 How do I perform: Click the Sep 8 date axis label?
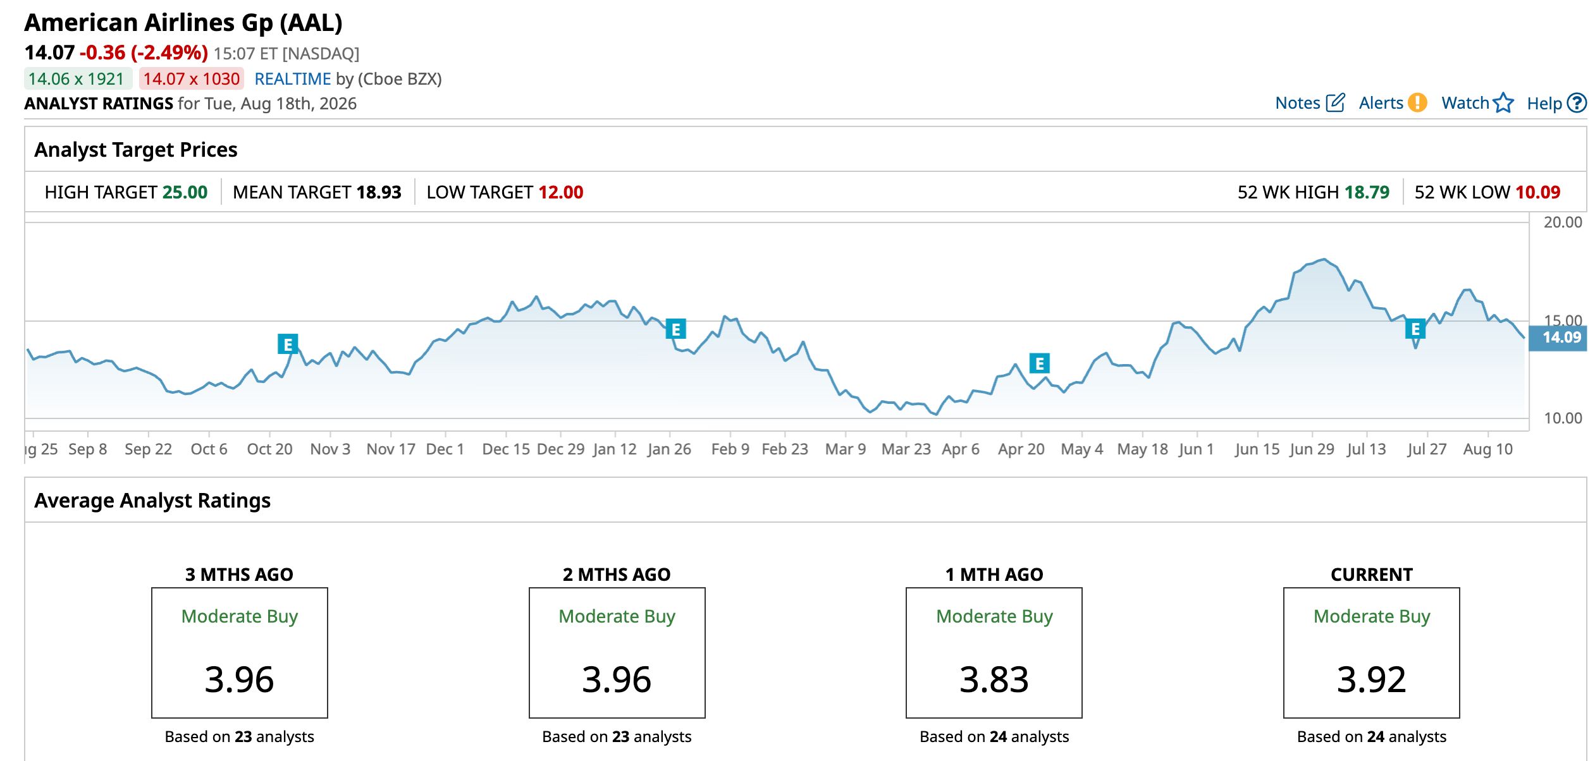pos(88,449)
